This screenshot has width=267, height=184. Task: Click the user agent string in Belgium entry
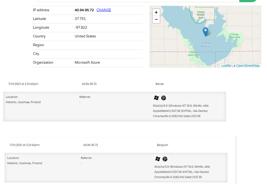click(182, 172)
